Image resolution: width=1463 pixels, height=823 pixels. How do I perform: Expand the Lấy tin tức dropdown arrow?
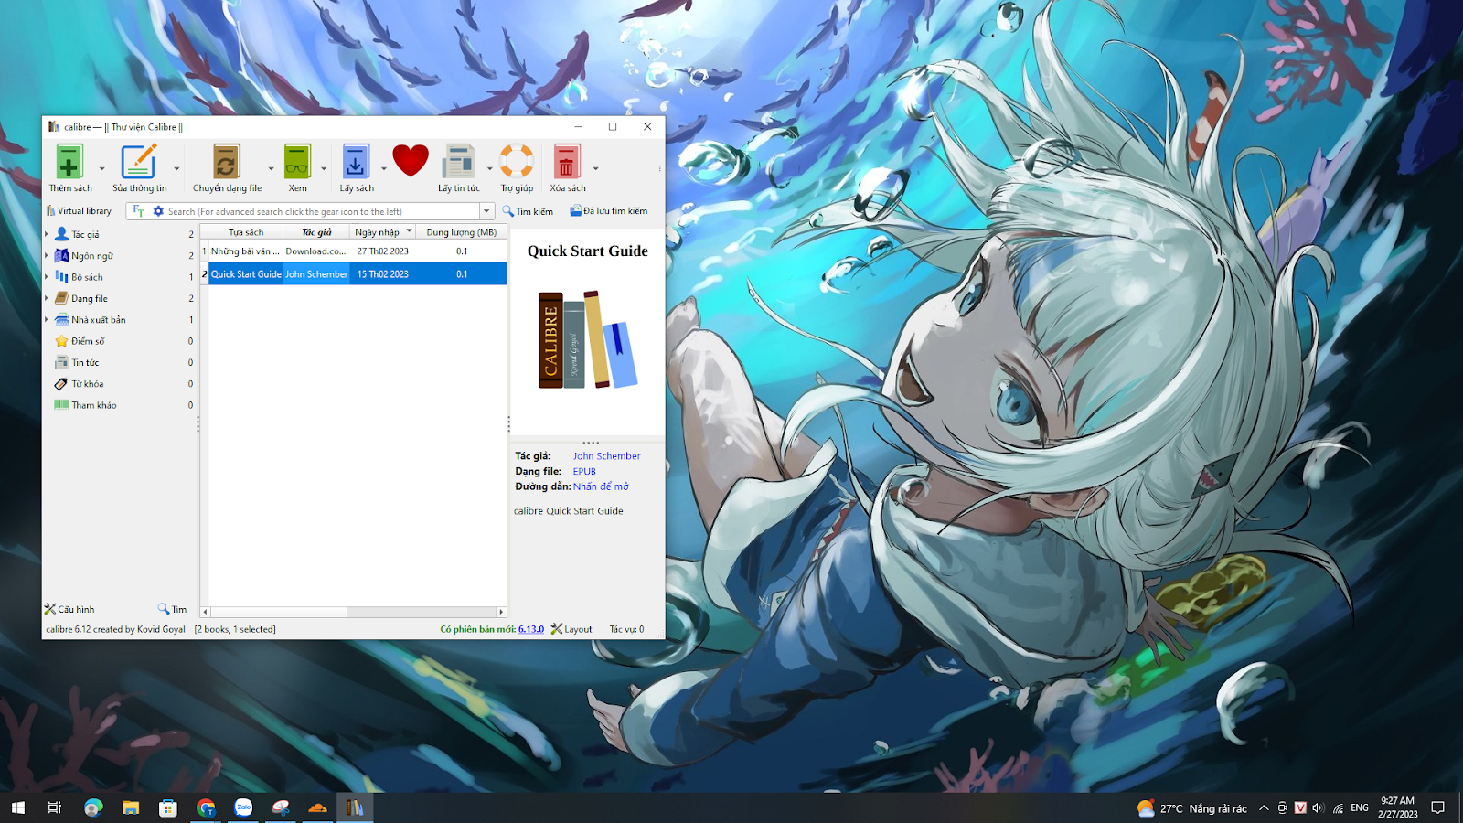pyautogui.click(x=489, y=168)
